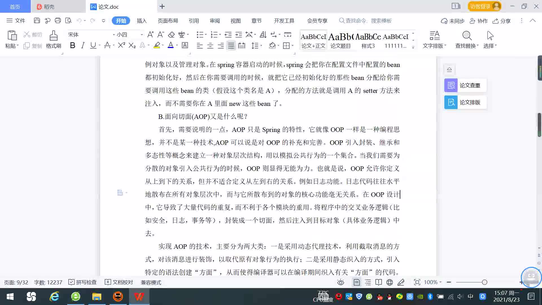Image resolution: width=542 pixels, height=305 pixels.
Task: Toggle 拼写检查 in status bar
Action: 83,282
